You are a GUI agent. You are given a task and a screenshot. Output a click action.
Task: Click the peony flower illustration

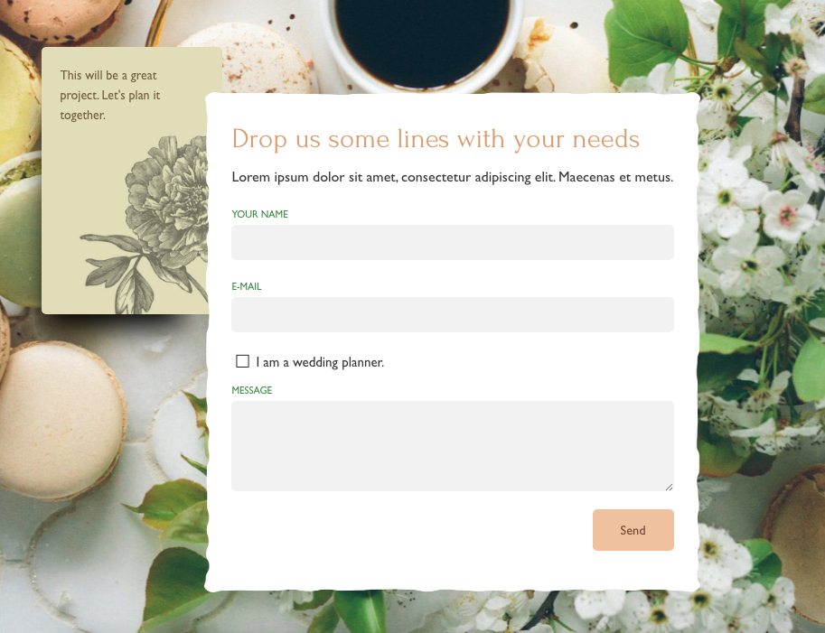click(x=168, y=194)
